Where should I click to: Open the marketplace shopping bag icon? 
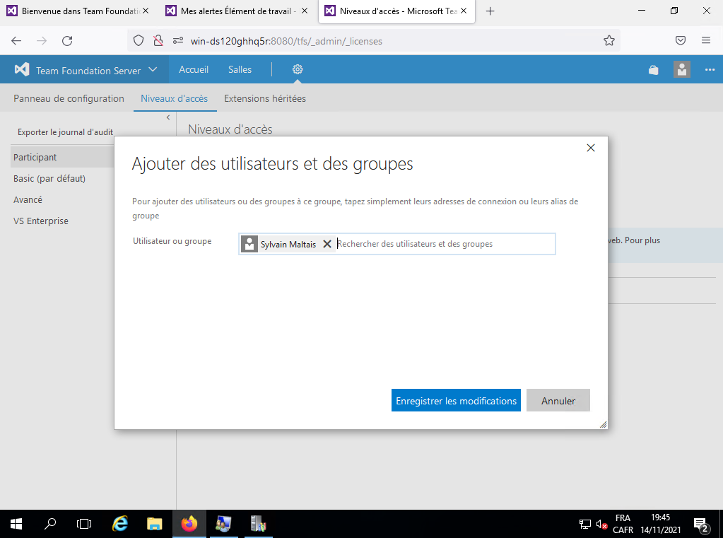tap(653, 70)
